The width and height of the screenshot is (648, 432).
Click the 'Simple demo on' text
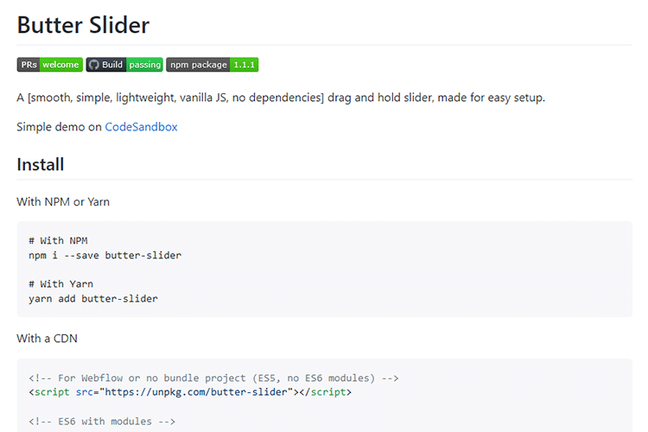pos(59,126)
